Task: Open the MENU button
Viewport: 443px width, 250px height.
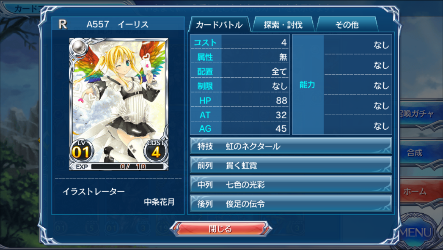Action: (417, 232)
